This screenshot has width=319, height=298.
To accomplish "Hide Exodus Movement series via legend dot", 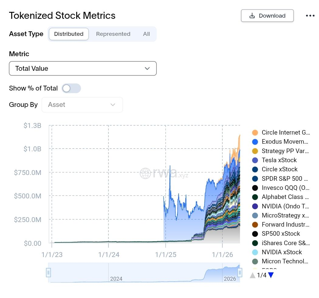I will pyautogui.click(x=255, y=142).
